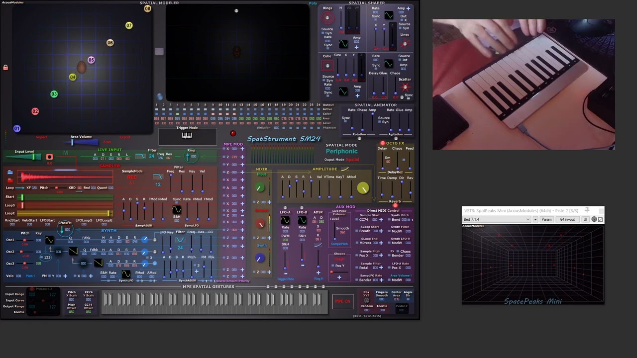Viewport: 637px width, 358px height.
Task: Toggle the OCTO FX power LED
Action: click(383, 143)
